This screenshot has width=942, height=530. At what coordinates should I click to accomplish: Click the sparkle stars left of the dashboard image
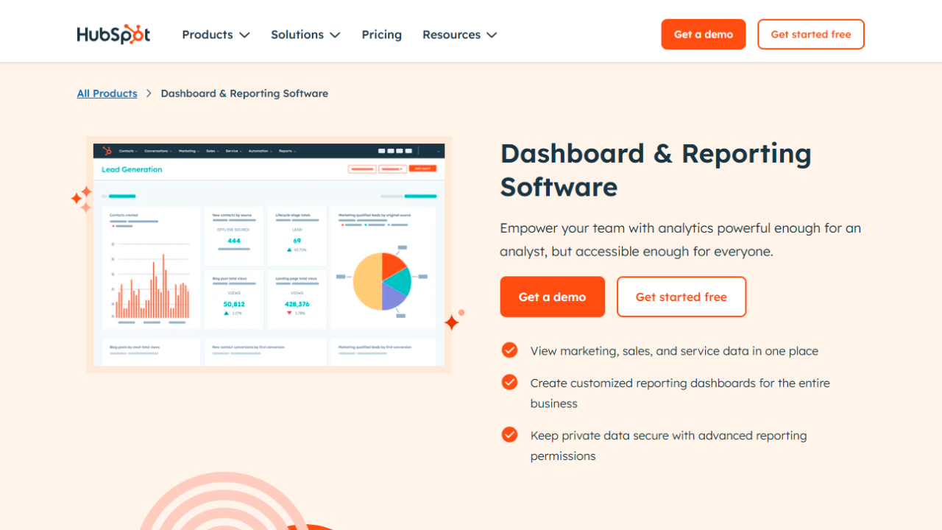coord(82,199)
